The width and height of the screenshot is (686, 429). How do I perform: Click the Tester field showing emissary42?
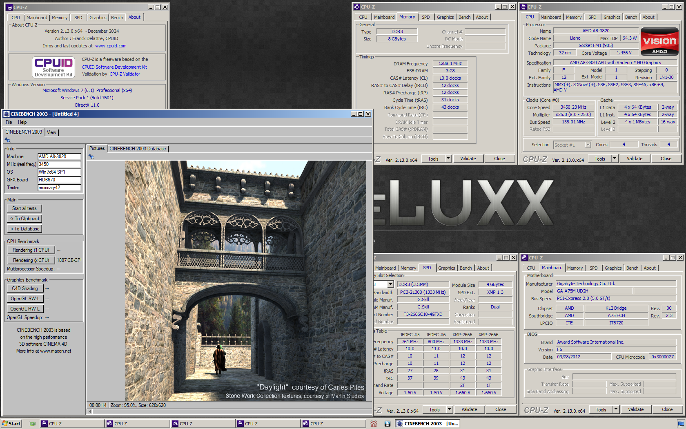point(60,188)
